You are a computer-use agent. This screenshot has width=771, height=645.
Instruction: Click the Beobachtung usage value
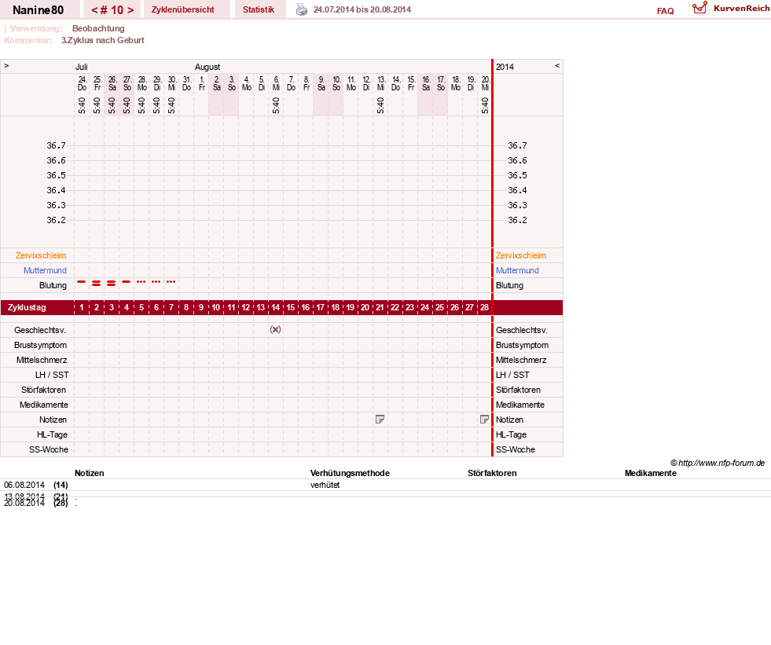tap(98, 28)
